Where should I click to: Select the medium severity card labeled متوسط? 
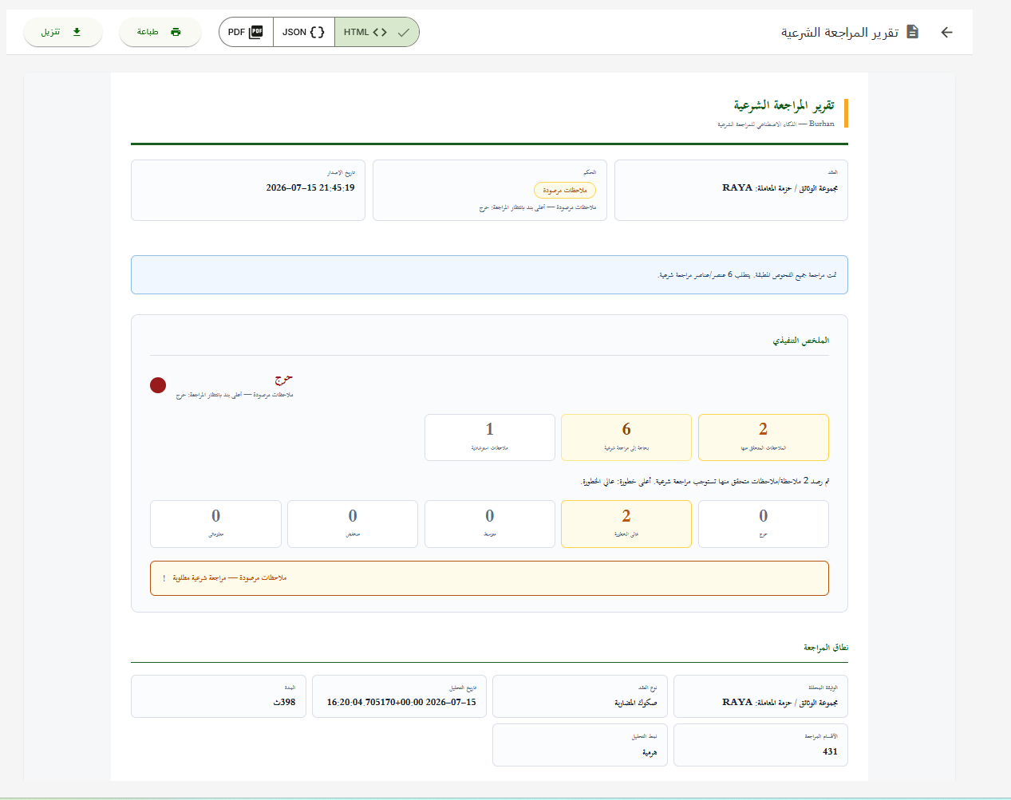(x=490, y=524)
